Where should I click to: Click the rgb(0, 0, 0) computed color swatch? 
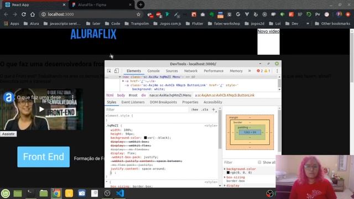point(228,172)
